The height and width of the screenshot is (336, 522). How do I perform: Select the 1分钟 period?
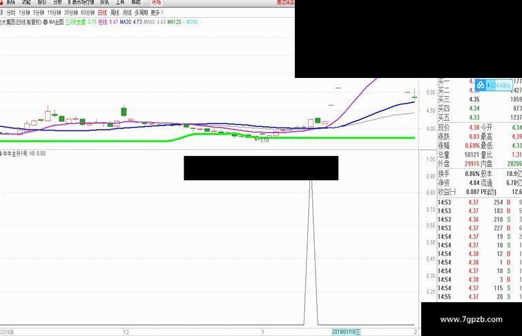pos(24,12)
